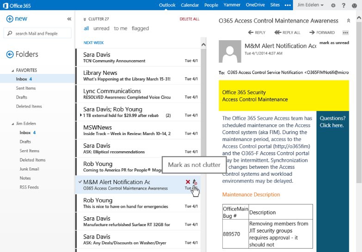Open TCN Community Announcement message
The image size is (362, 252).
(x=138, y=57)
